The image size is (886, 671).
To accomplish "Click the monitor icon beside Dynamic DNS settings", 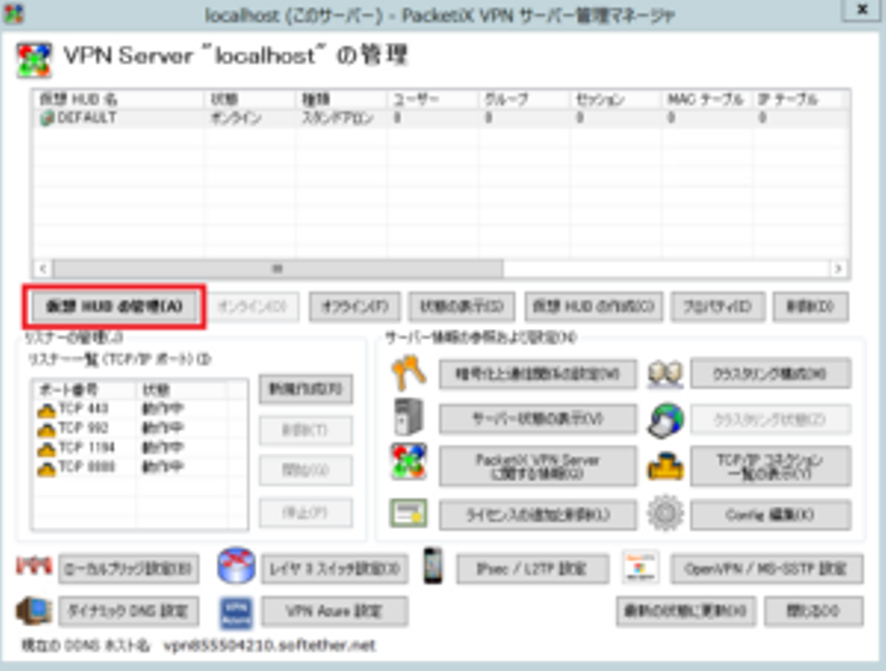I will pos(34,611).
